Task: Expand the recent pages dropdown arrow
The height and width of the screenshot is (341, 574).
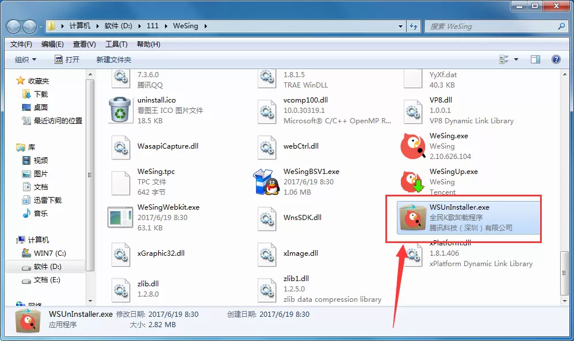Action: point(41,26)
